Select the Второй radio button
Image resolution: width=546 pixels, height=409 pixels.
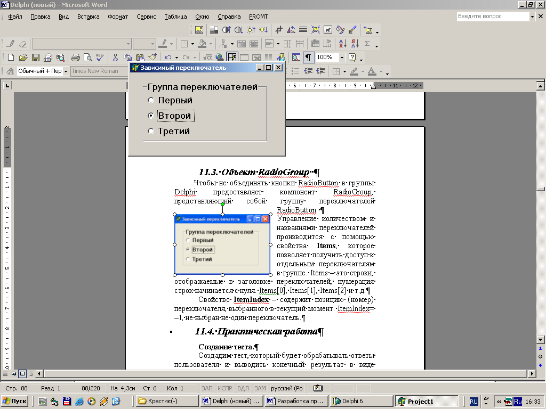[x=151, y=116]
